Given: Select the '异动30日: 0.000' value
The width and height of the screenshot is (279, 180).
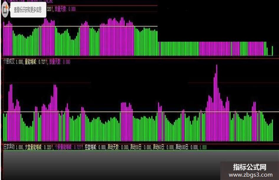Looking at the screenshot, I should pyautogui.click(x=141, y=147).
